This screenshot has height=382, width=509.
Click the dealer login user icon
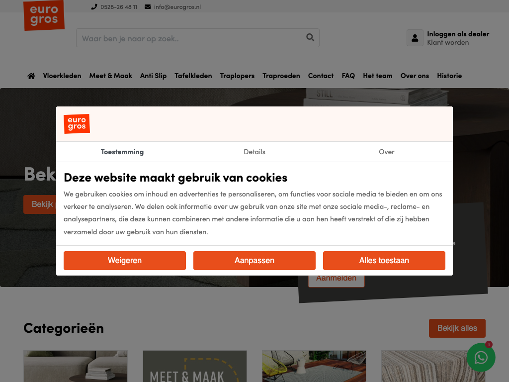pos(415,38)
